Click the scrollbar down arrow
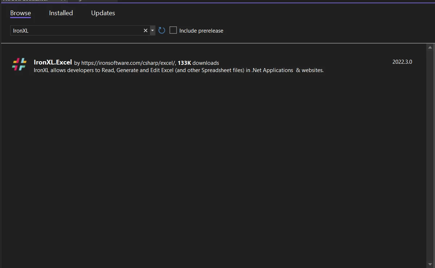 pyautogui.click(x=430, y=264)
